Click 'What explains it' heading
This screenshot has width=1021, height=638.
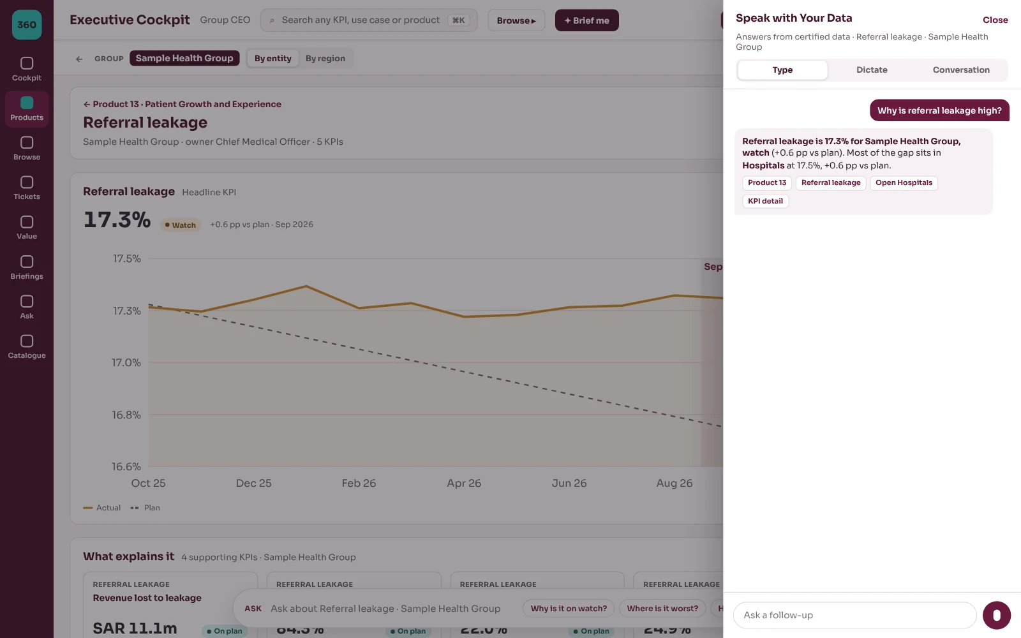128,556
